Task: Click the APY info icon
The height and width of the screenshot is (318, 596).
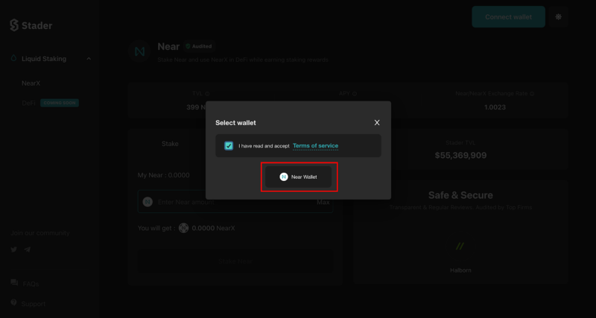Action: [355, 94]
